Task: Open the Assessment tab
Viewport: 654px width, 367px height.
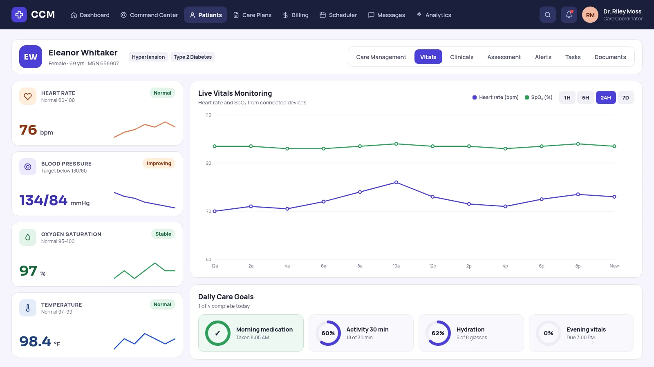Action: click(x=504, y=57)
